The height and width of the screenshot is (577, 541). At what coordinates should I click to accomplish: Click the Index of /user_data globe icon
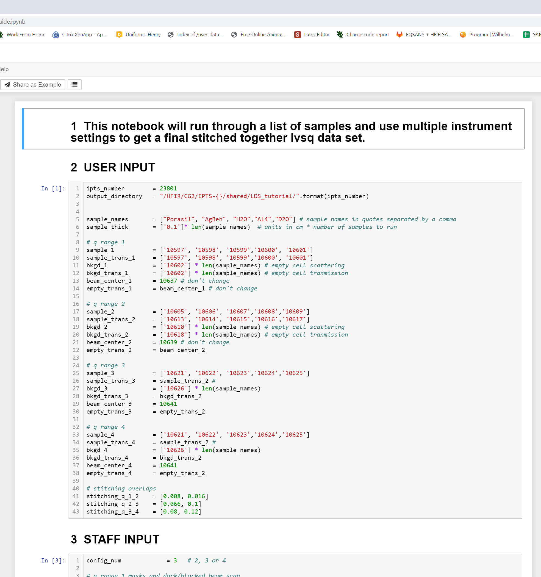pyautogui.click(x=171, y=35)
